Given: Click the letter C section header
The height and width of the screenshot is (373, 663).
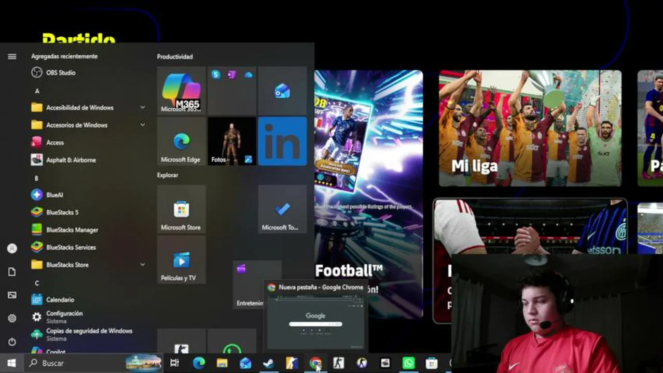Looking at the screenshot, I should pyautogui.click(x=37, y=283).
